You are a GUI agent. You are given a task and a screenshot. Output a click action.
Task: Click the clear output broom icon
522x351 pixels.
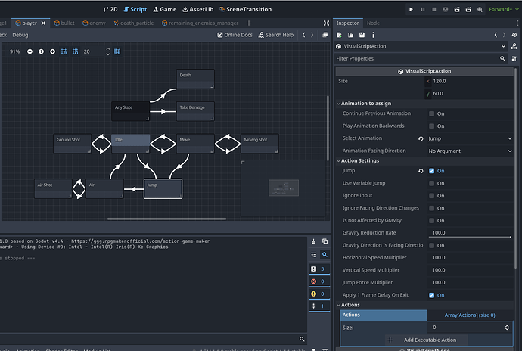tap(315, 241)
